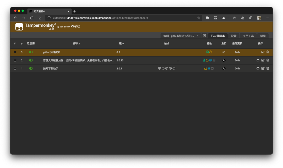Open 知网下载助手 script name
Image resolution: width=283 pixels, height=168 pixels.
51,69
